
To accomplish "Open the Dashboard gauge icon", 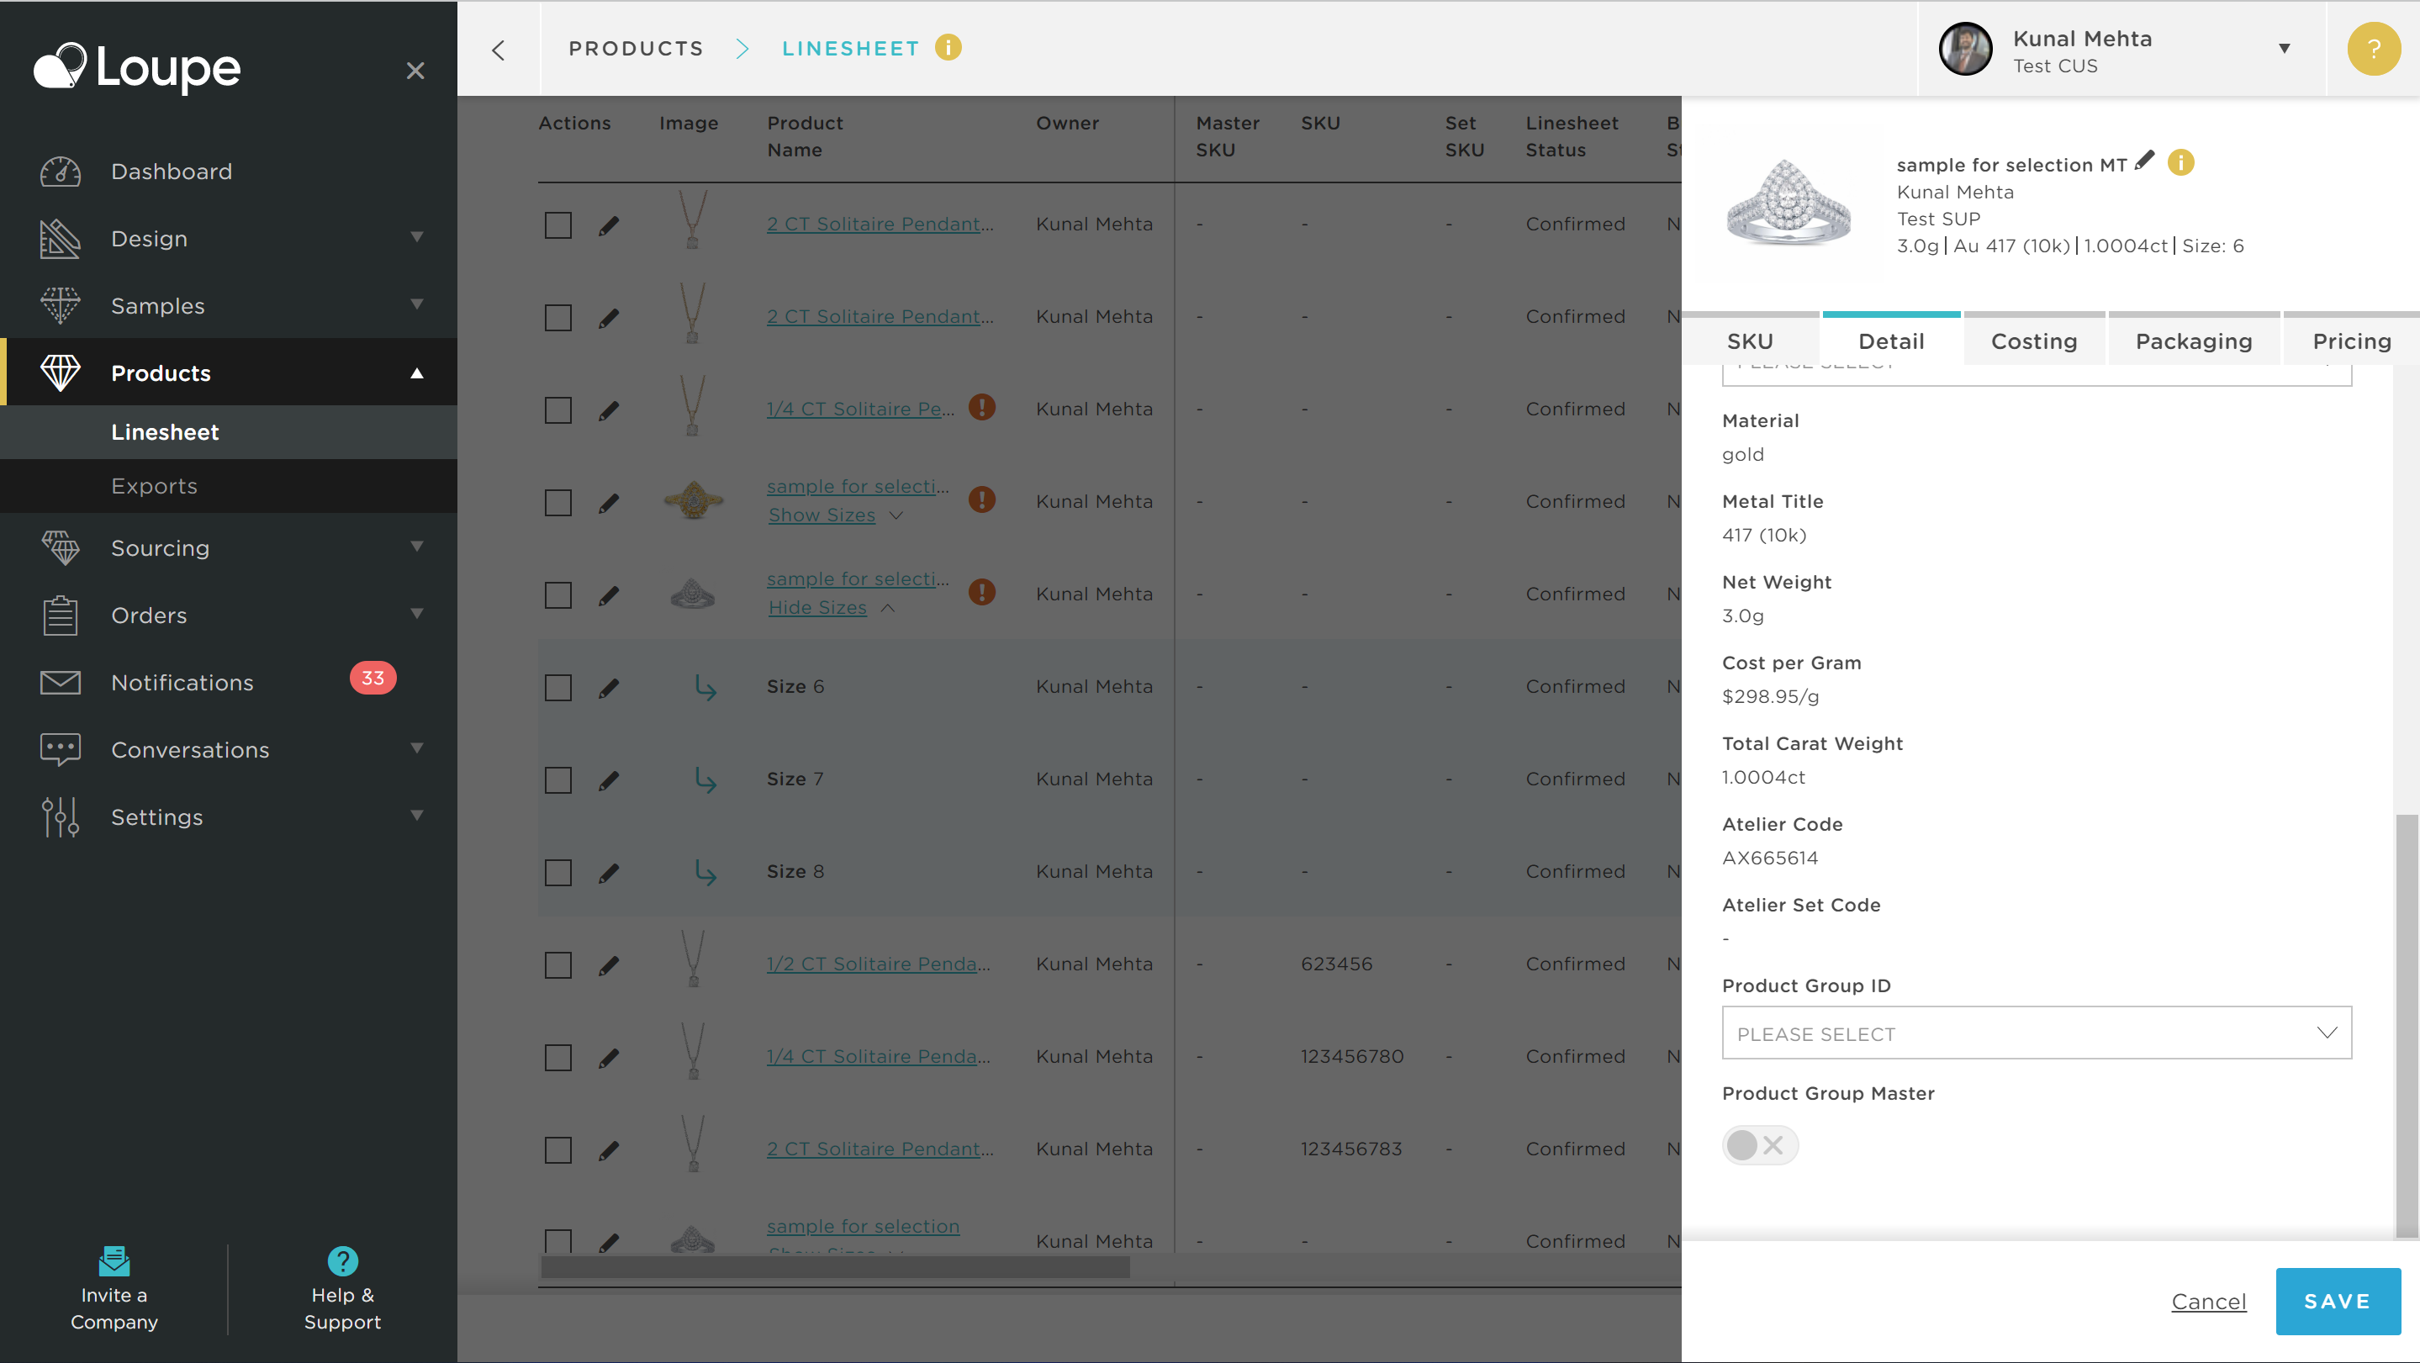I will pyautogui.click(x=61, y=172).
